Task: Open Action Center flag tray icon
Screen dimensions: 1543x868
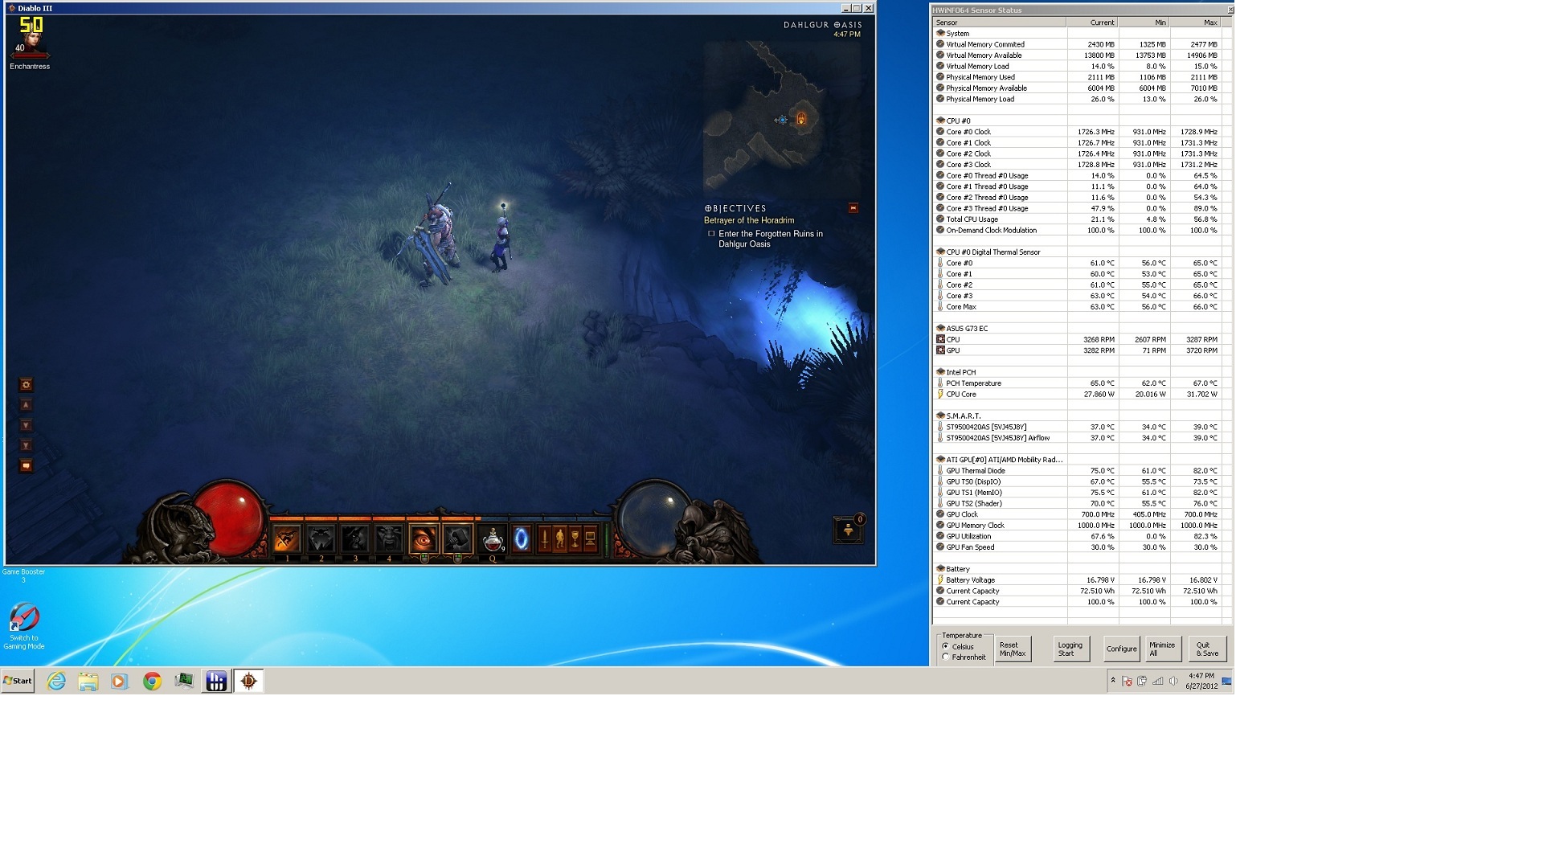Action: point(1127,681)
